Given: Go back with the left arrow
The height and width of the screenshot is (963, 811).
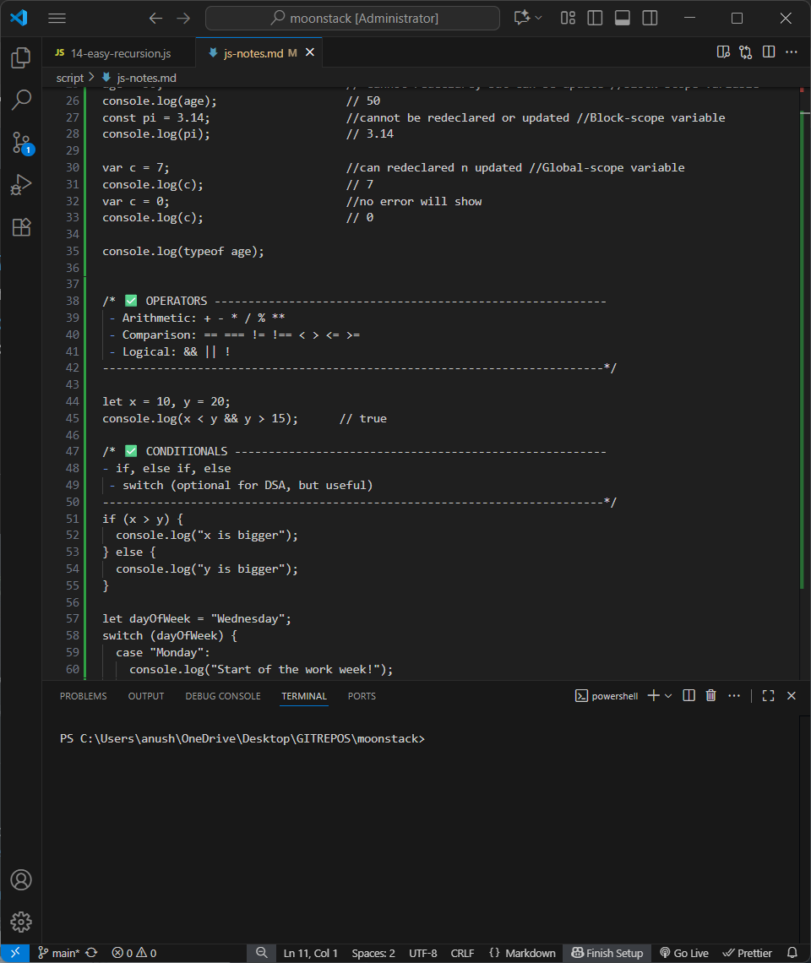Looking at the screenshot, I should point(155,19).
